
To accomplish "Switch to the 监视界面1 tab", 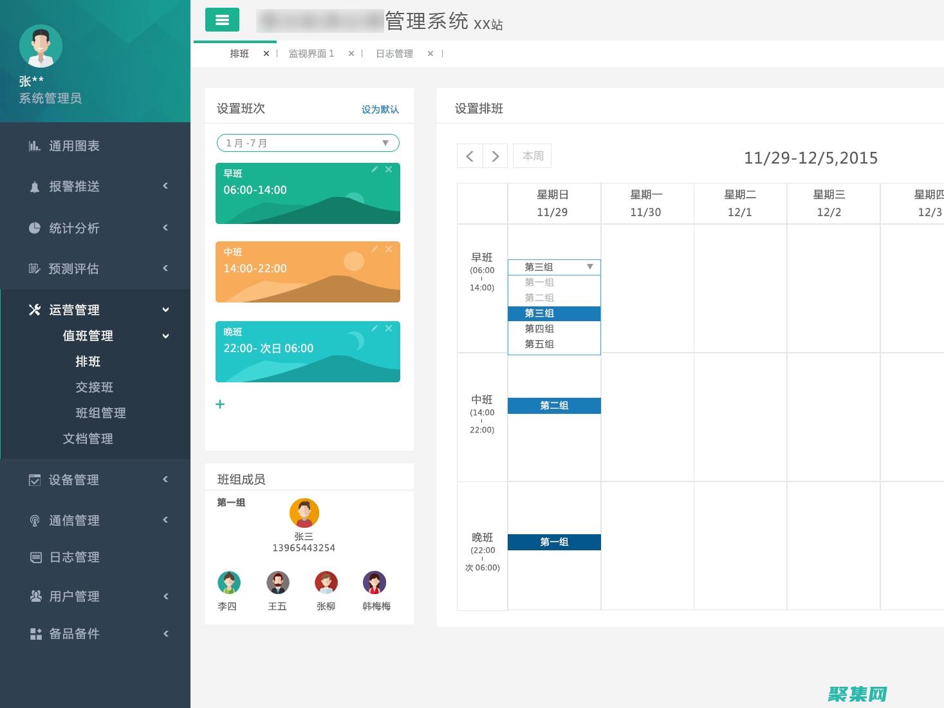I will 311,53.
